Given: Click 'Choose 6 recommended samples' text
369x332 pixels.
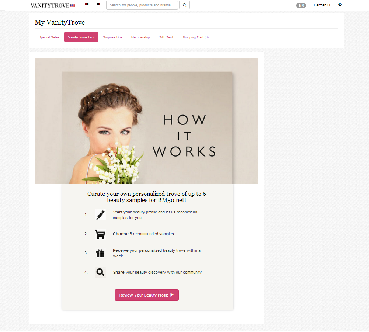Looking at the screenshot, I should click(x=143, y=234).
